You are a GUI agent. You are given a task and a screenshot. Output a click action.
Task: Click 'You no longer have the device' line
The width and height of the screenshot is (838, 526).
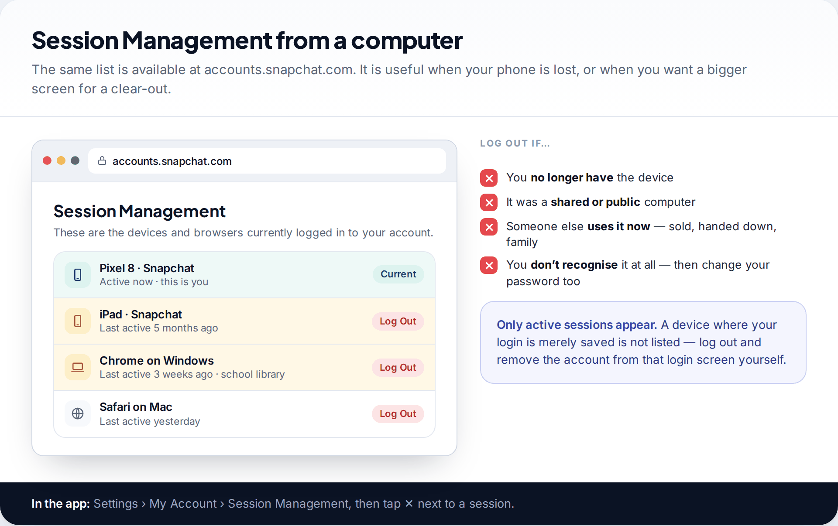click(590, 178)
